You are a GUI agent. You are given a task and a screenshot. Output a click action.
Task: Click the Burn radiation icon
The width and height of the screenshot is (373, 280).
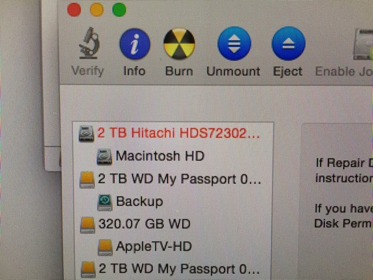click(x=179, y=44)
